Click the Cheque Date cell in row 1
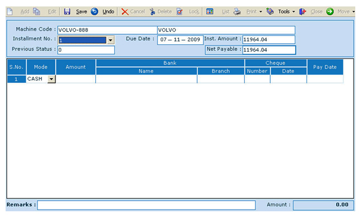Viewport: 362px width, 218px height. tap(289, 79)
